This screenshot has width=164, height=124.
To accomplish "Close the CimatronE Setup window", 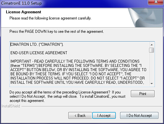I will 156,2.
